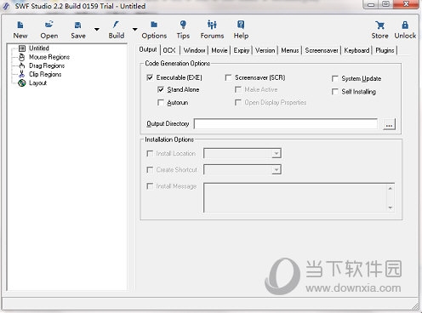Image resolution: width=422 pixels, height=313 pixels.
Task: Uncheck the Executable (EXE) checkbox
Action: [150, 77]
